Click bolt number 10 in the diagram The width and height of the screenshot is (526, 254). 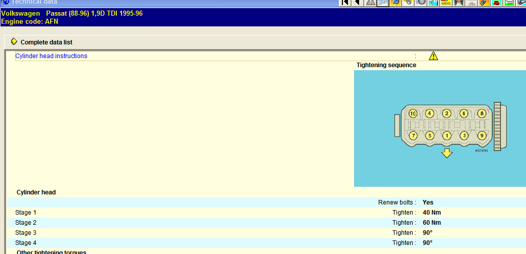pyautogui.click(x=413, y=114)
